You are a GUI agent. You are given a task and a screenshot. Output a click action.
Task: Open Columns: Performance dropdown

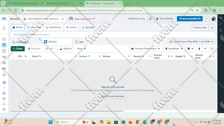tap(146, 49)
